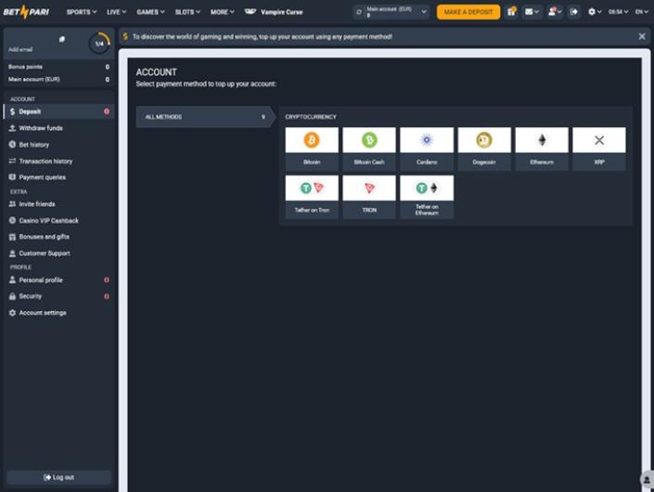
Task: Click the Make a Deposit button
Action: [x=468, y=12]
